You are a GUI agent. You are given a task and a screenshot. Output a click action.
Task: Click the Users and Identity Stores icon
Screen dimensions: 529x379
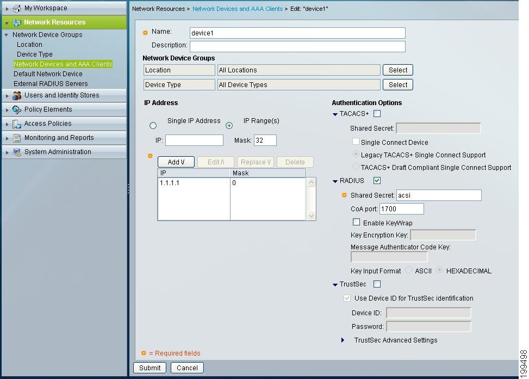[x=17, y=95]
